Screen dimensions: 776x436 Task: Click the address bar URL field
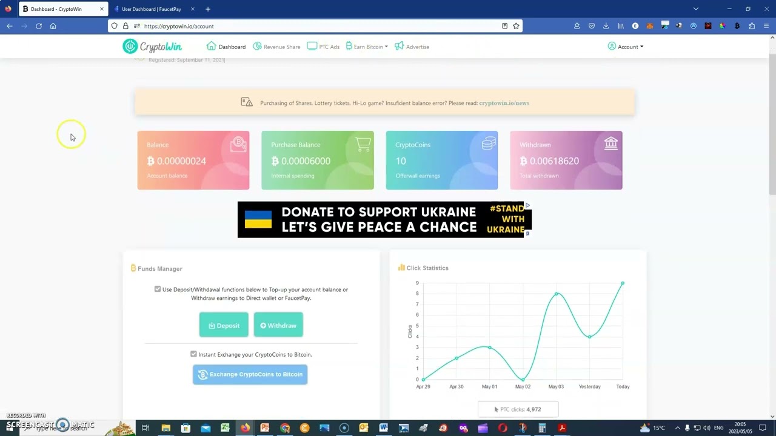tap(315, 26)
